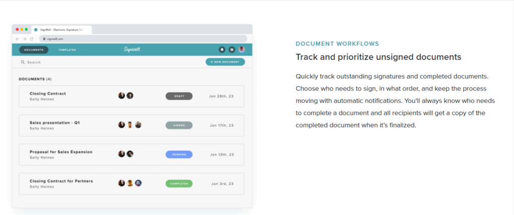The width and height of the screenshot is (514, 215).
Task: Click the Jan 13th, 23 date
Action: (x=222, y=154)
